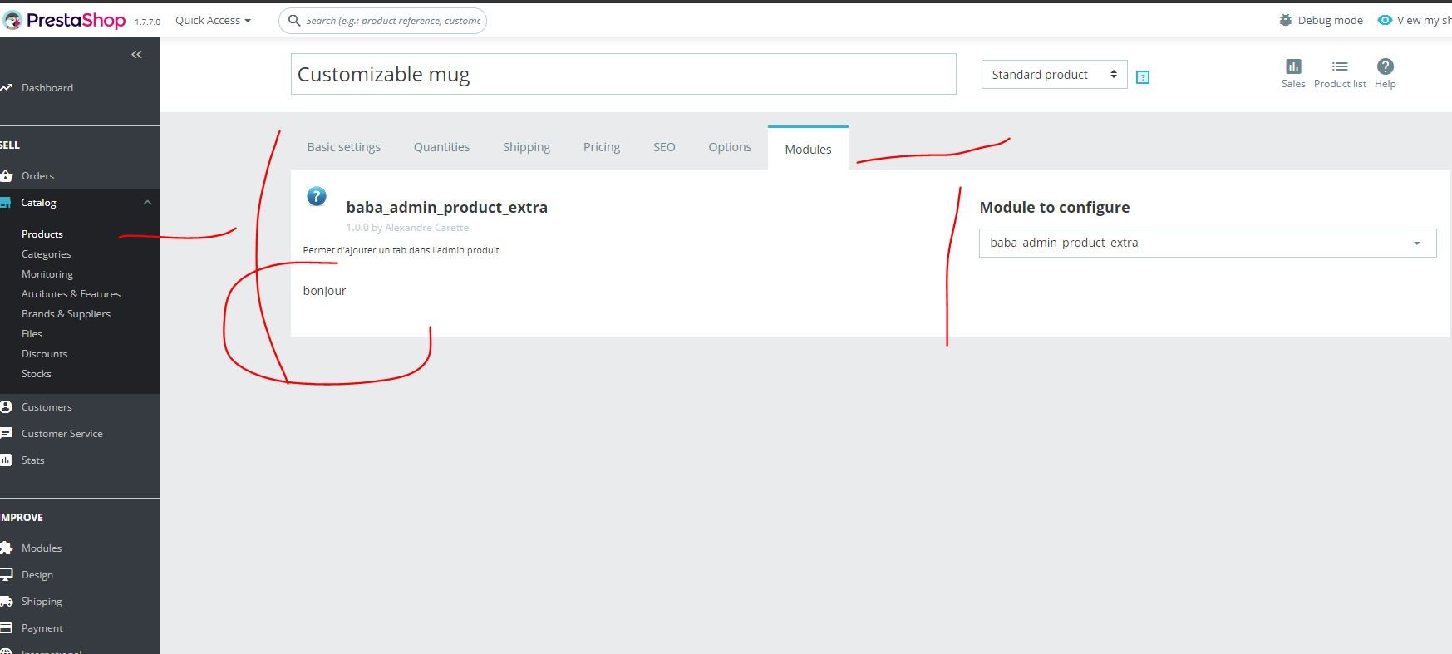1452x654 pixels.
Task: Switch to the Pricing tab
Action: tap(602, 147)
